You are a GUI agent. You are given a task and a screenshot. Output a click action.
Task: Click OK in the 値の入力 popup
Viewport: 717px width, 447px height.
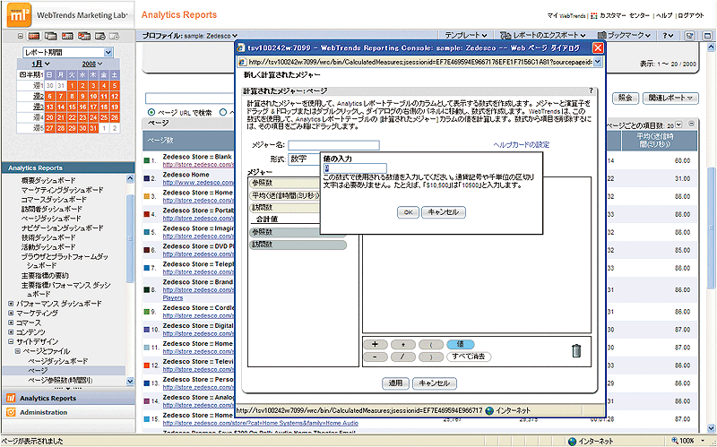coord(408,212)
